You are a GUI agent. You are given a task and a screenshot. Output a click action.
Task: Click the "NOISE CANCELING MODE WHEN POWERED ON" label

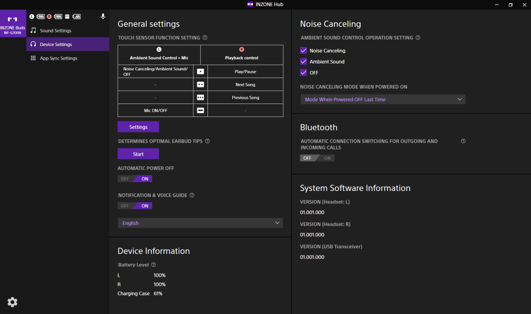coord(354,86)
